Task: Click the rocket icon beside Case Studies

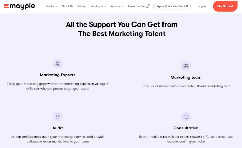Action: 148,6
